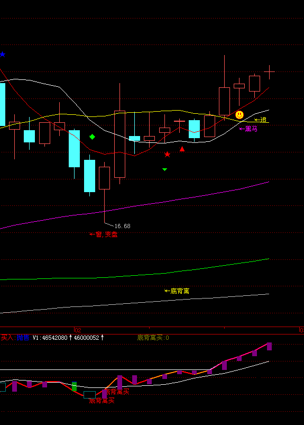This screenshot has height=425, width=304.
Task: Click the magenta 黑马 arrow label
Action: coord(248,129)
